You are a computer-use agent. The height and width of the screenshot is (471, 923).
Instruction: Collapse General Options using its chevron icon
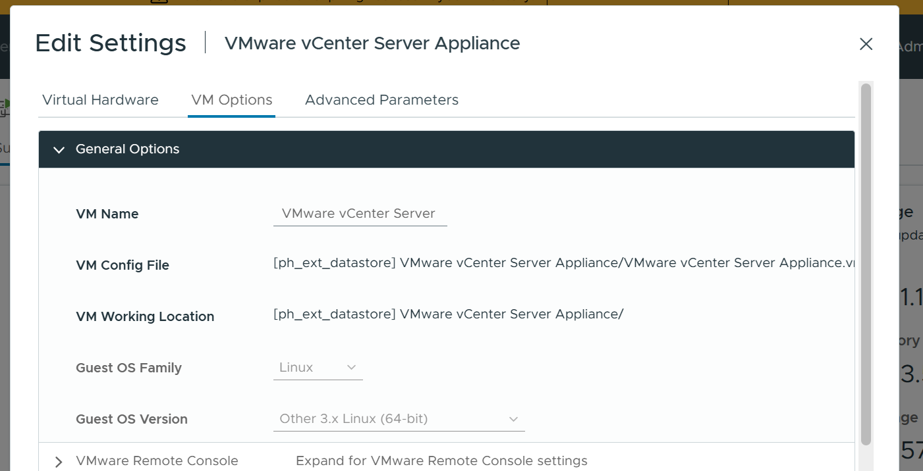coord(59,150)
